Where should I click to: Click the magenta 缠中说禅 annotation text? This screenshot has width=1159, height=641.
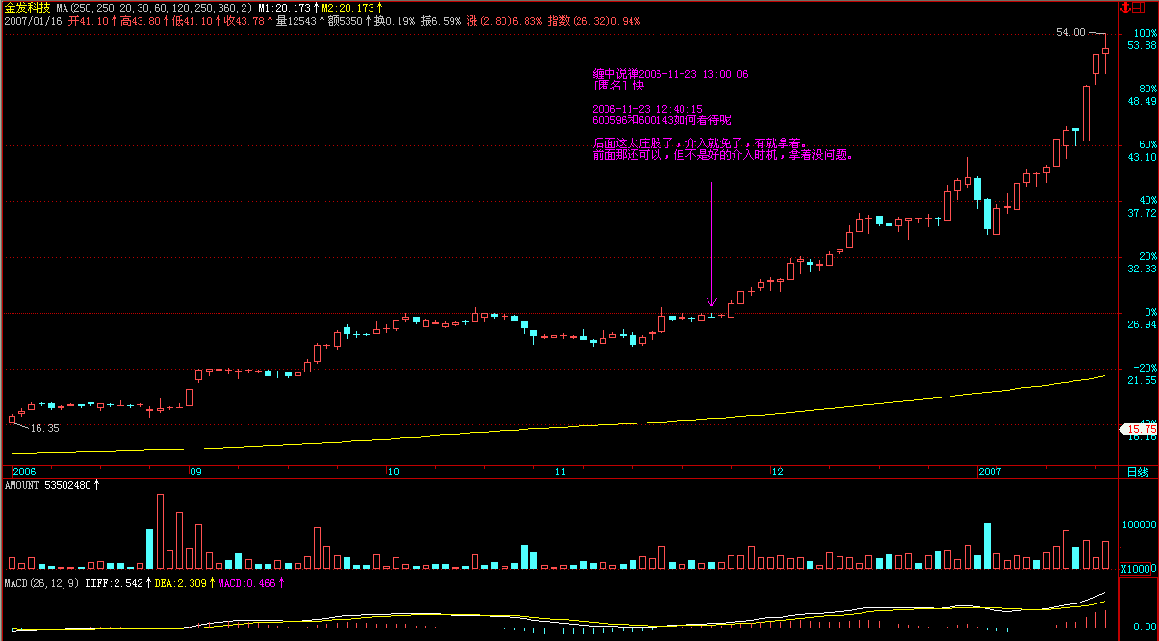pyautogui.click(x=670, y=74)
